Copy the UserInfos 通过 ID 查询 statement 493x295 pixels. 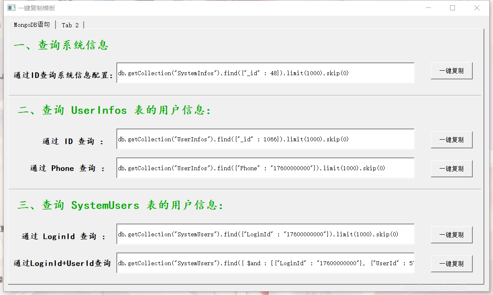coord(451,140)
